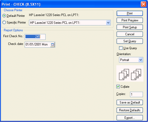The image size is (148, 122).
Task: Open the Check date calendar picker icon
Action: [53, 44]
